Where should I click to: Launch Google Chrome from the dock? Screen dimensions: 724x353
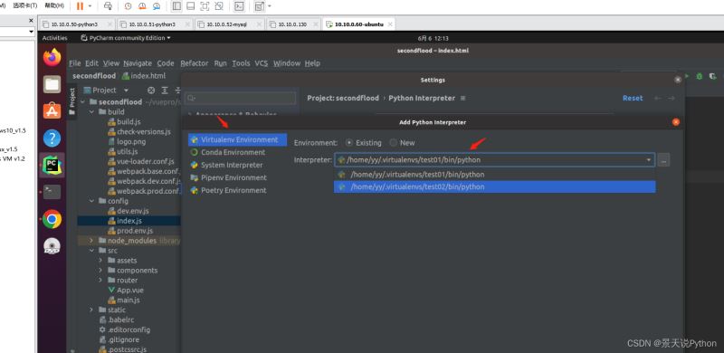pos(52,219)
